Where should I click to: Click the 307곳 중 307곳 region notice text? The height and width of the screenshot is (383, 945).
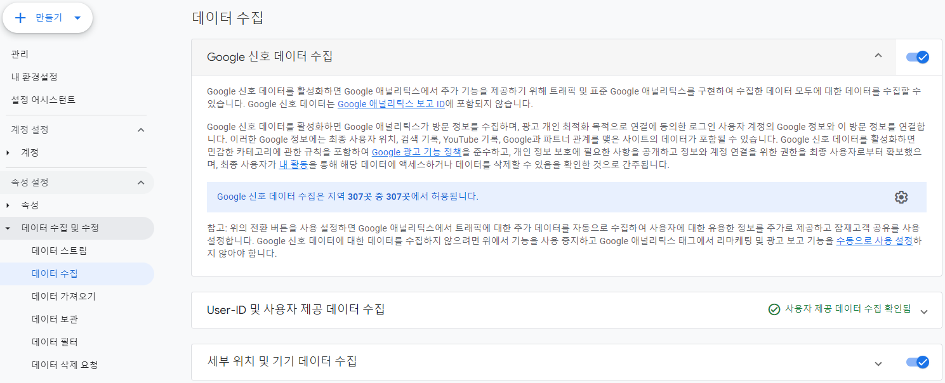[348, 197]
